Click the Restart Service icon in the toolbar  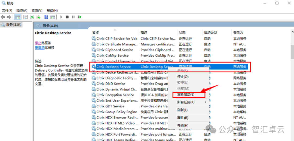pyautogui.click(x=80, y=17)
